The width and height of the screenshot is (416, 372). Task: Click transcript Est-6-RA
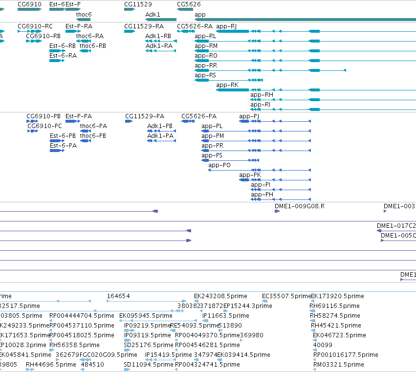(57, 61)
